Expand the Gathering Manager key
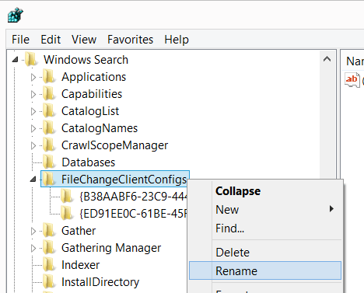Viewport: 364px width, 293px height. [x=33, y=248]
